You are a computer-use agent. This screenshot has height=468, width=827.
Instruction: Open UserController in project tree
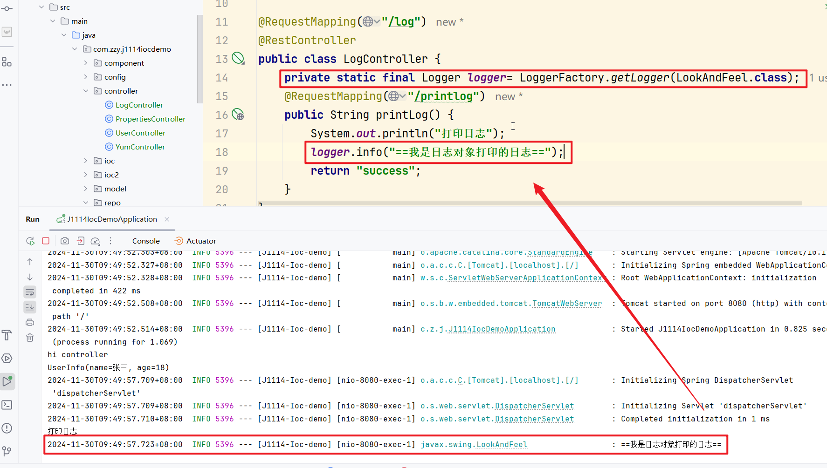[140, 133]
